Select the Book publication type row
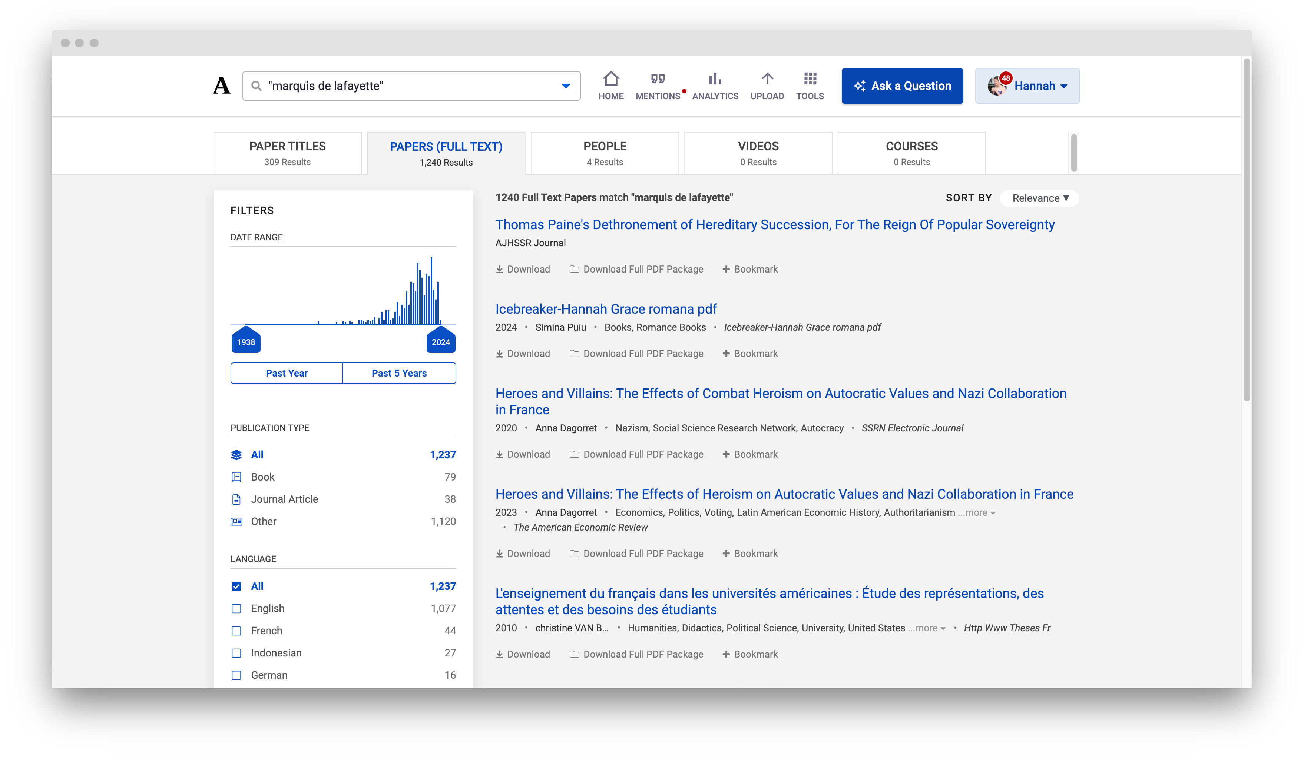Viewport: 1304px width, 762px height. point(343,477)
